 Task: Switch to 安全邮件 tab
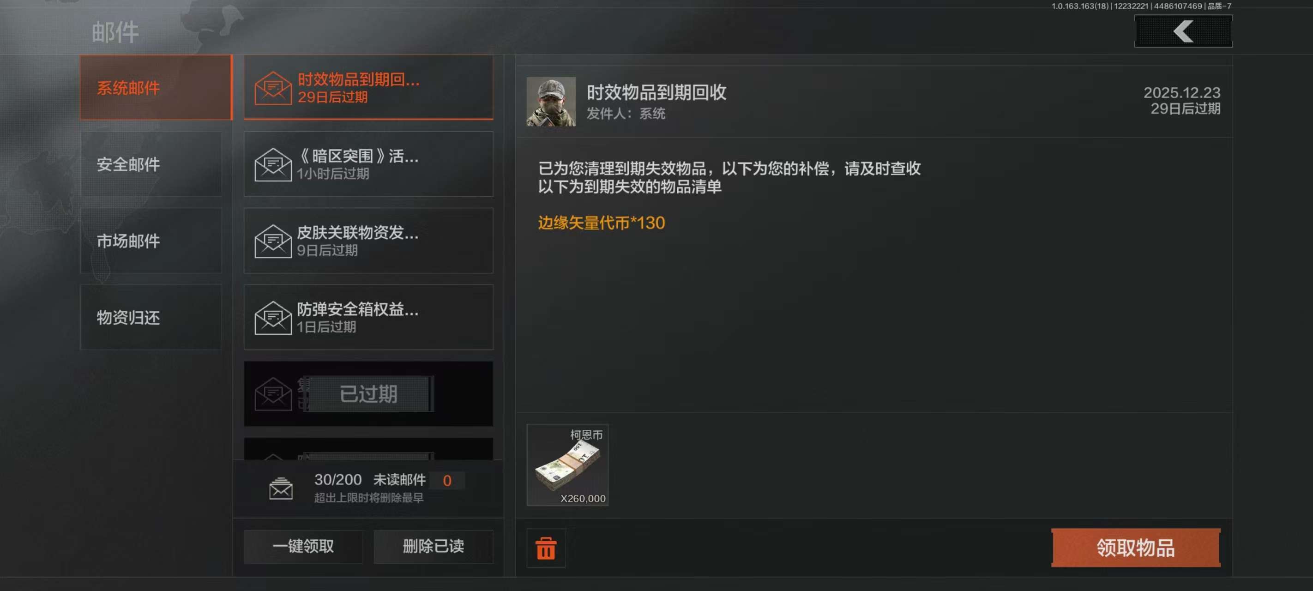pyautogui.click(x=151, y=164)
